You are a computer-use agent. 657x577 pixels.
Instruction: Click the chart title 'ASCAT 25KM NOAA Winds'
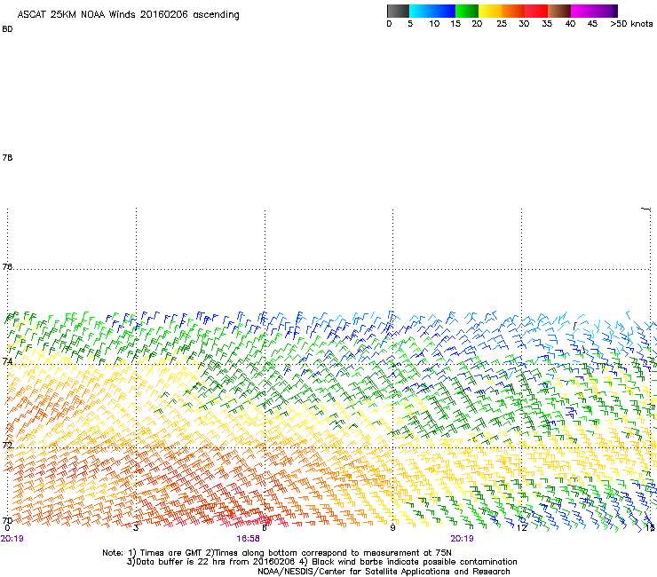pyautogui.click(x=76, y=15)
